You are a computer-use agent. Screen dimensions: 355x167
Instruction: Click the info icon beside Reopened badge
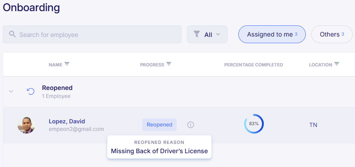click(190, 125)
